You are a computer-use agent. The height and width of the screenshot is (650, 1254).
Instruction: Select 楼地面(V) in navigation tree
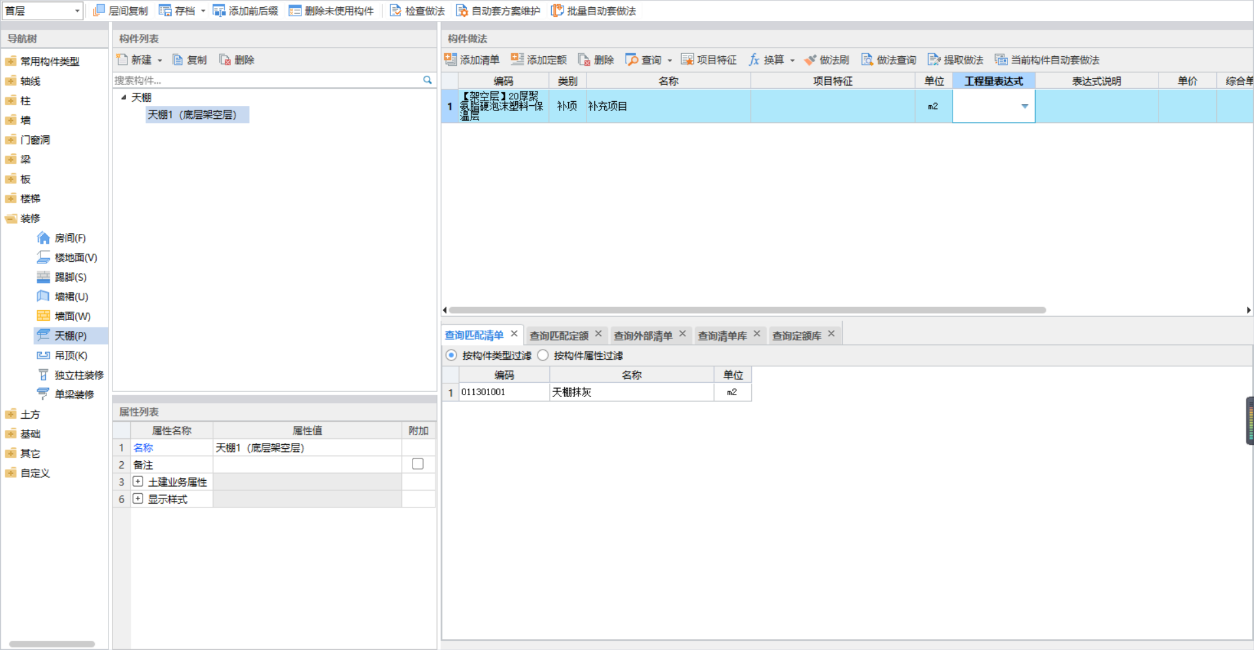coord(67,257)
